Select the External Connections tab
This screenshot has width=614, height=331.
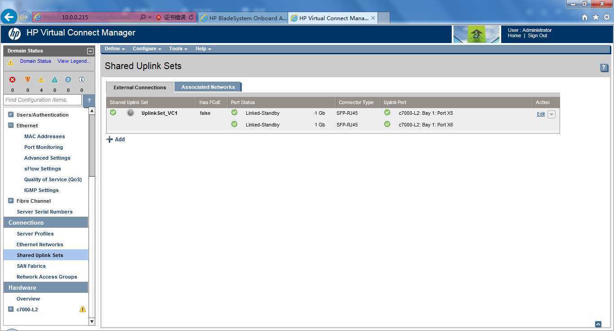tap(140, 87)
